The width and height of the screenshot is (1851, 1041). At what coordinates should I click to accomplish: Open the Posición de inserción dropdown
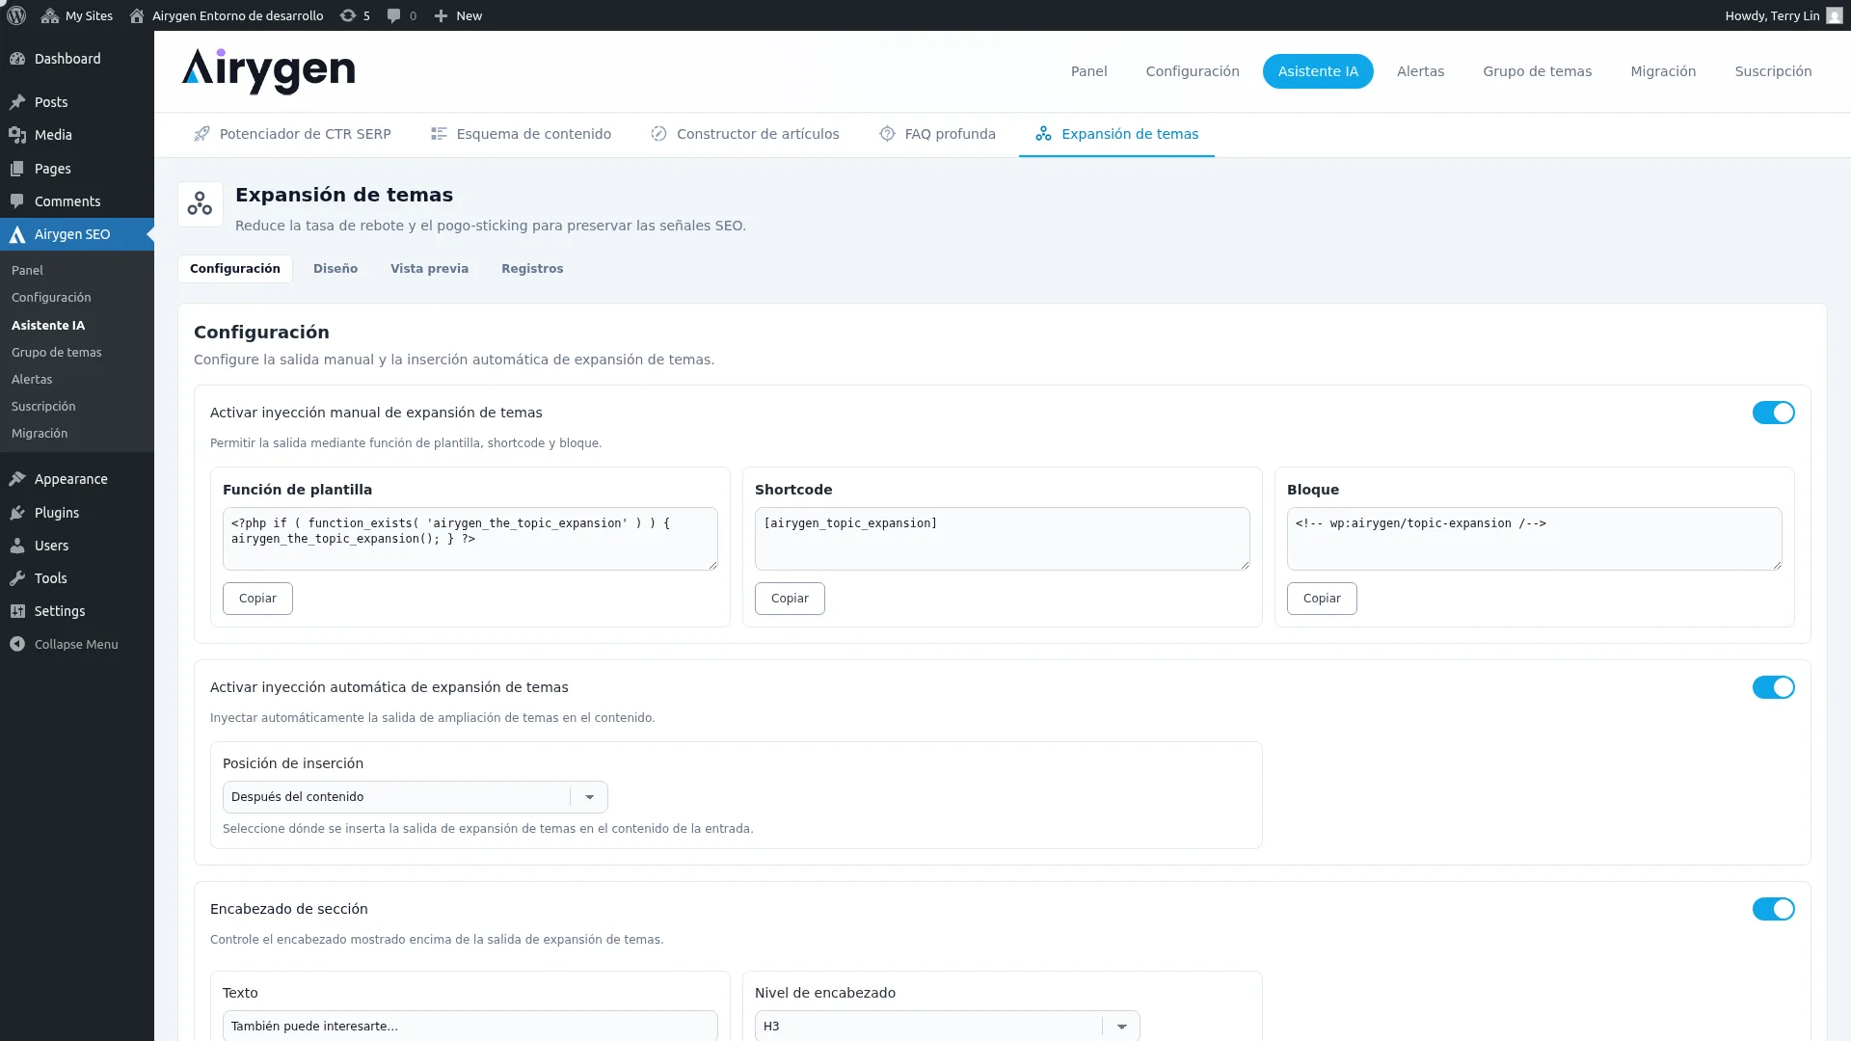point(415,797)
